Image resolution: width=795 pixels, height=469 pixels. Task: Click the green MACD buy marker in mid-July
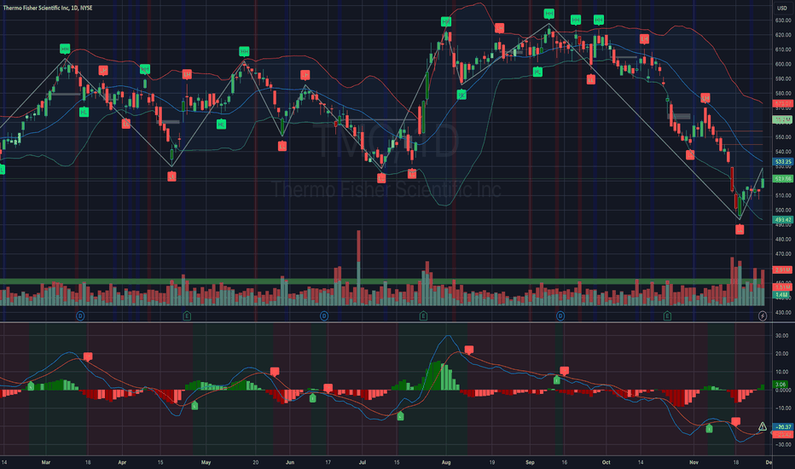[401, 416]
